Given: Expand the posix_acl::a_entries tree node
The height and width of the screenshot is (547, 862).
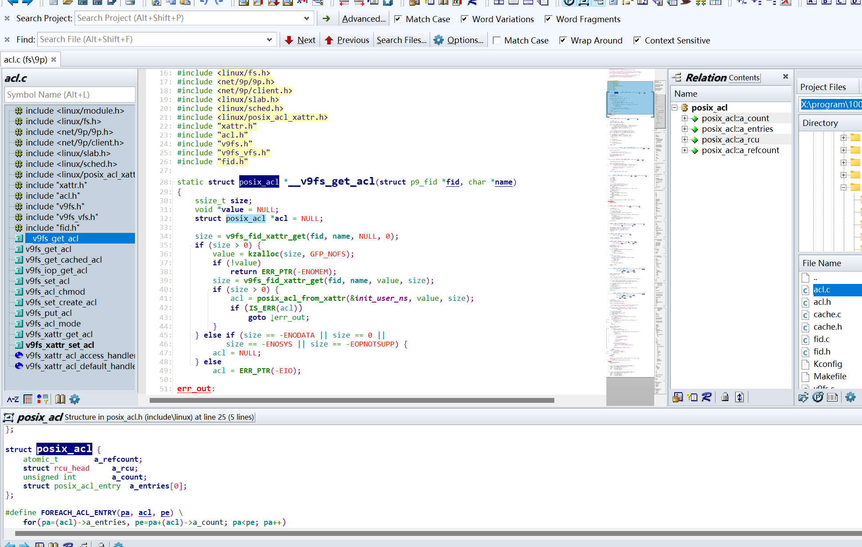Looking at the screenshot, I should point(684,129).
